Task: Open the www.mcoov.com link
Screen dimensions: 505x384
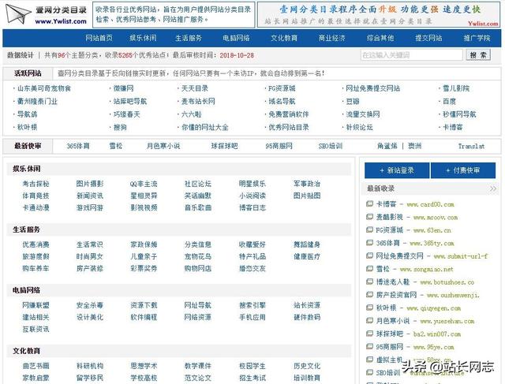Action: click(x=436, y=218)
